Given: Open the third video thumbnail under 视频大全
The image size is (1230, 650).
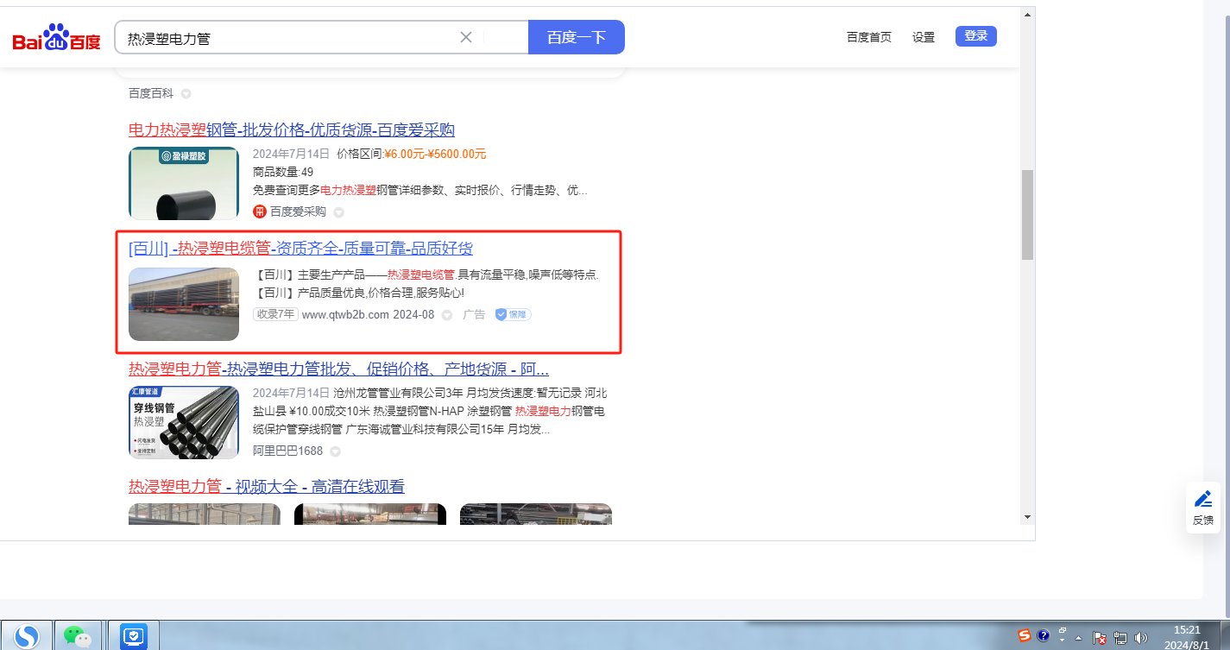Looking at the screenshot, I should click(x=536, y=514).
